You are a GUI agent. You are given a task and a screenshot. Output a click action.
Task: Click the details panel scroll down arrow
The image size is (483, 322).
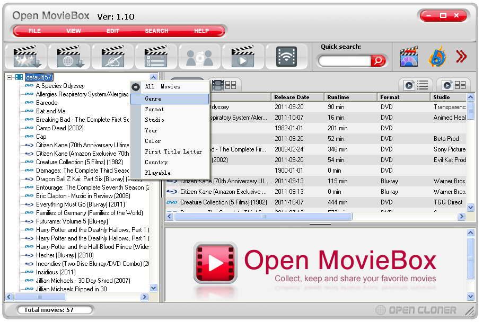point(470,297)
